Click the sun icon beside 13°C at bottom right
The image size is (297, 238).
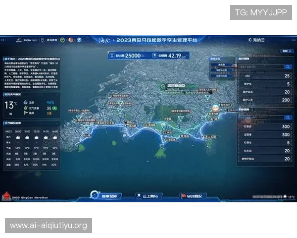pyautogui.click(x=285, y=197)
